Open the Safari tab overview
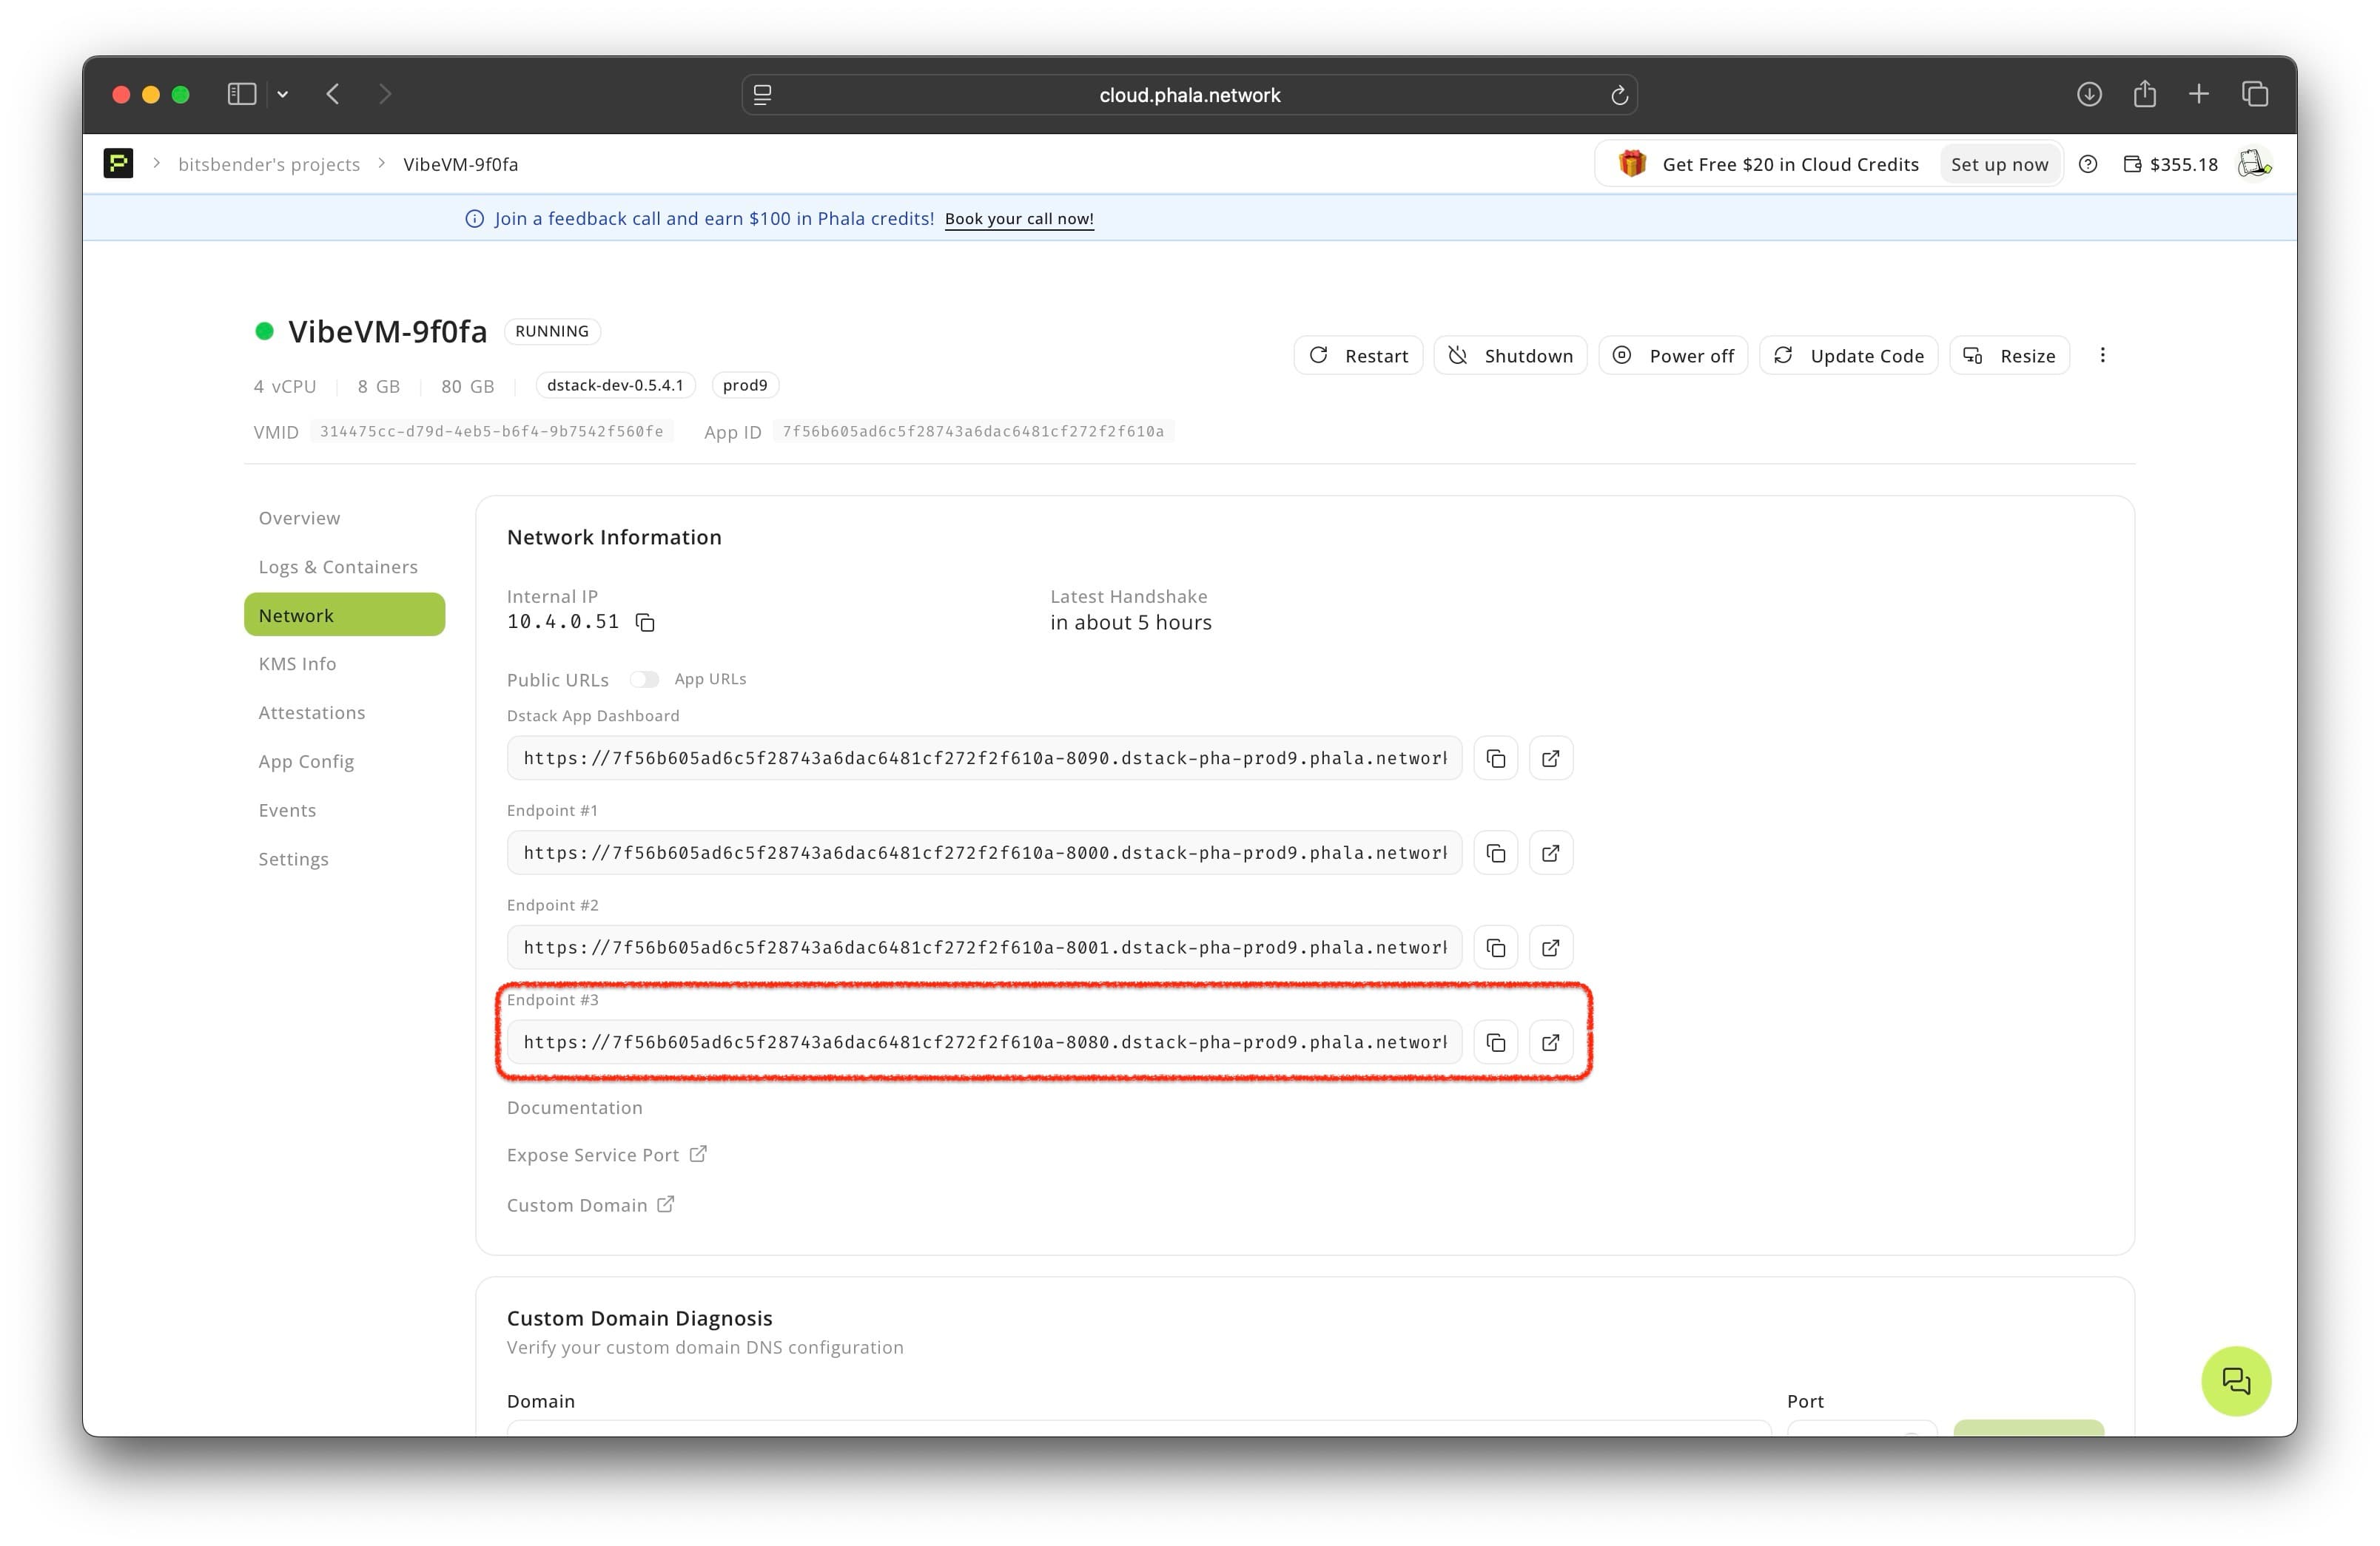The width and height of the screenshot is (2380, 1546). tap(2254, 94)
